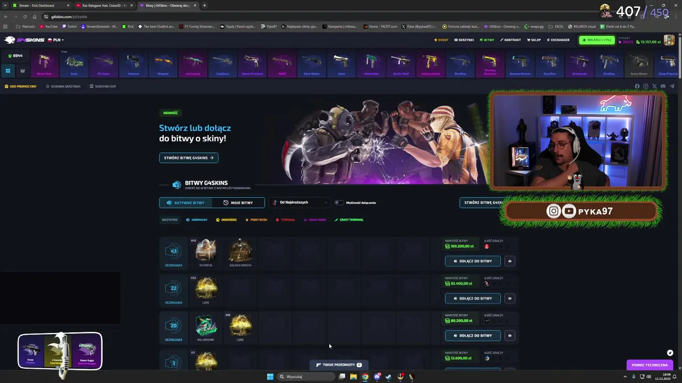The width and height of the screenshot is (682, 383).
Task: Open the Twitch bookmark
Action: (69, 26)
